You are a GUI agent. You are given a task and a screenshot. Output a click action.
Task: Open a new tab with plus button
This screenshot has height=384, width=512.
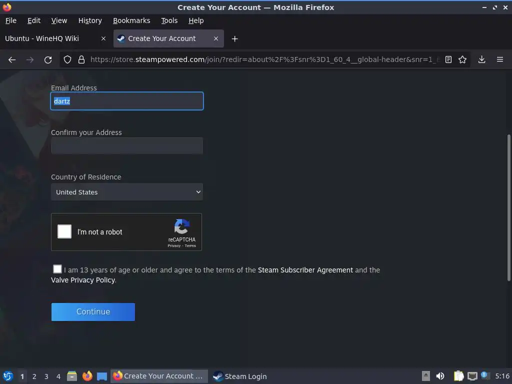[235, 39]
